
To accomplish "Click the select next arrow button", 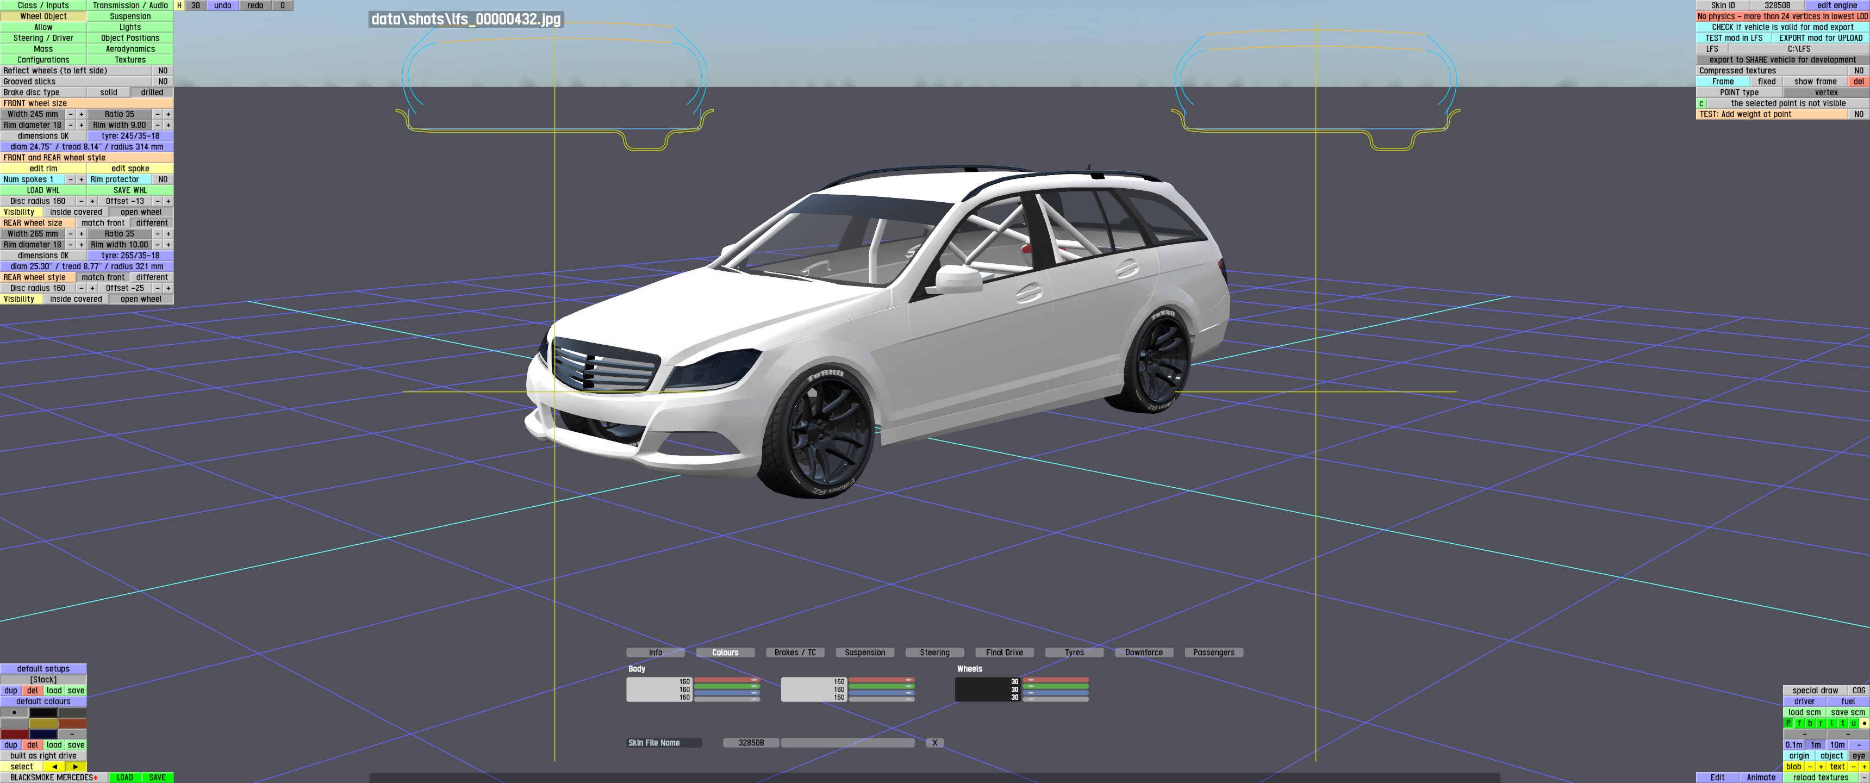I will tap(76, 766).
